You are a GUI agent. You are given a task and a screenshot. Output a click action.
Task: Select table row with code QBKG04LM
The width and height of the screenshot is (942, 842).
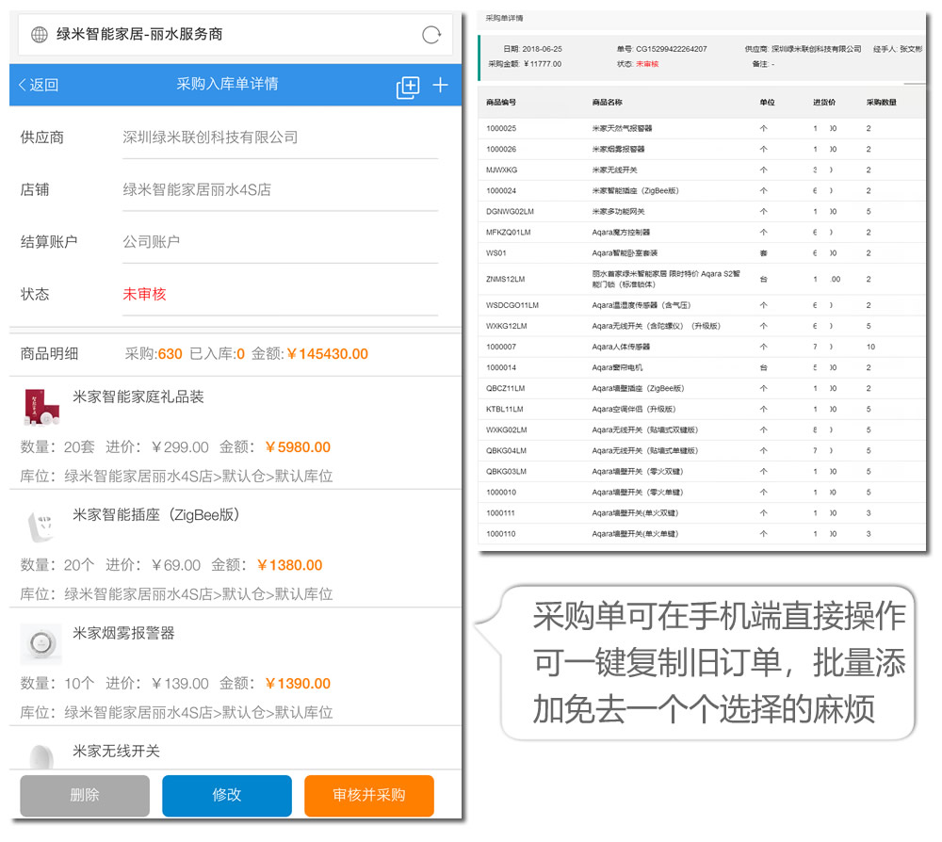click(702, 451)
